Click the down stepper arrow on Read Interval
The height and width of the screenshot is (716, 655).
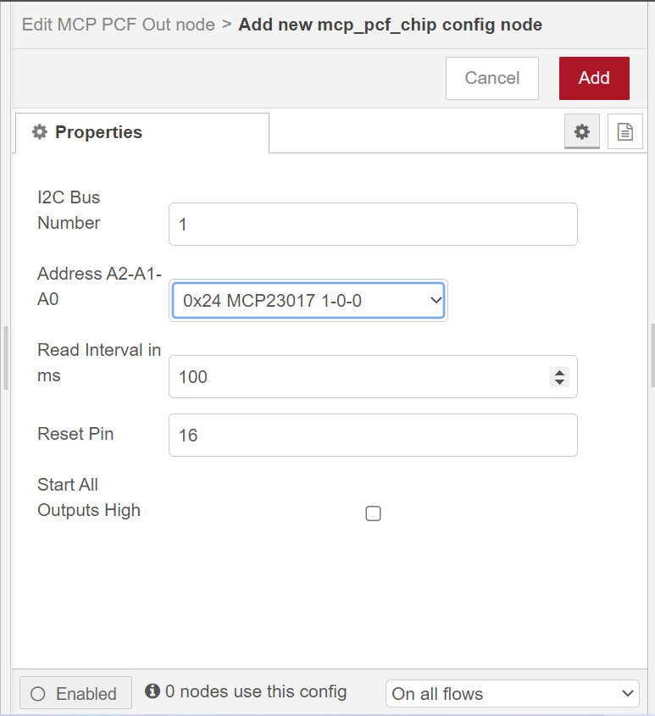(x=559, y=383)
